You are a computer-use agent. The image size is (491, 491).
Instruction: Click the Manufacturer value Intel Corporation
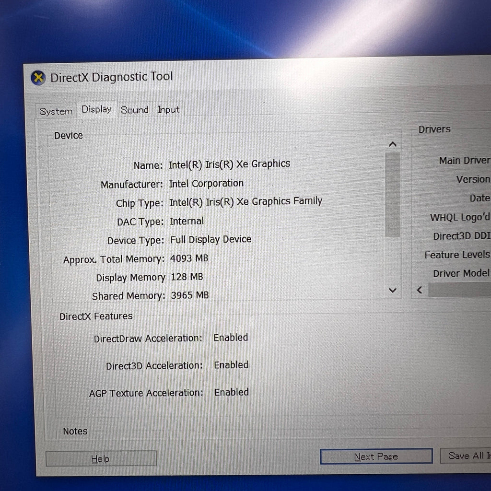(206, 184)
